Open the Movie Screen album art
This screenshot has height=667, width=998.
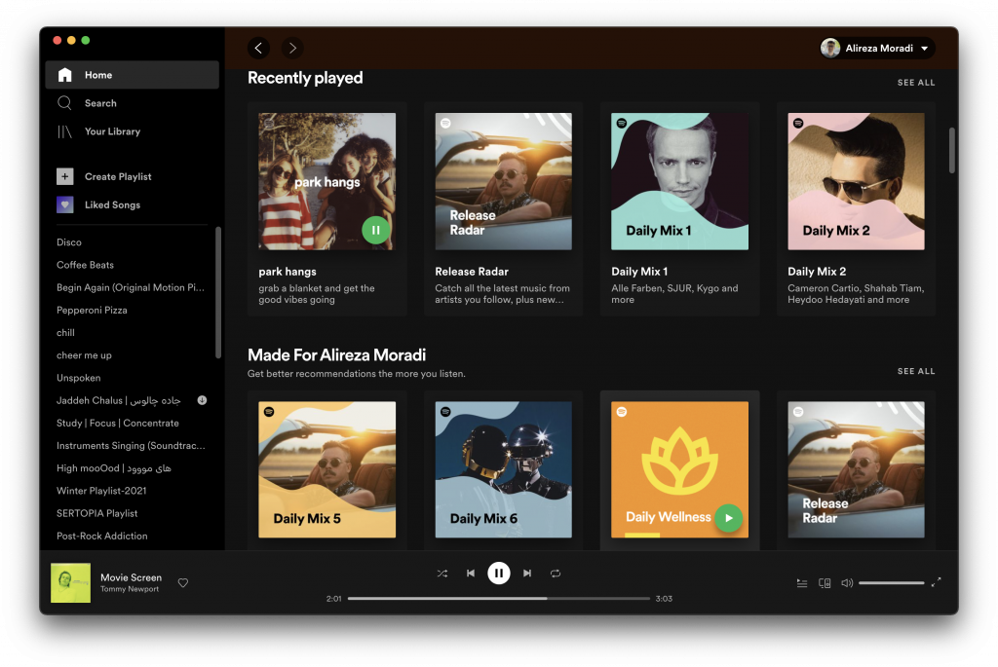pyautogui.click(x=70, y=583)
